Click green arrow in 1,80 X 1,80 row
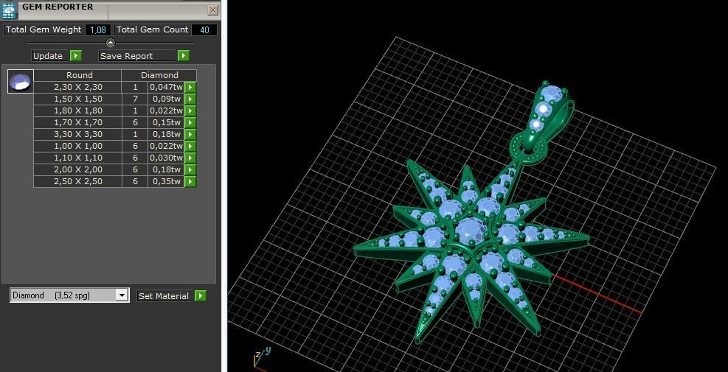 tap(190, 110)
